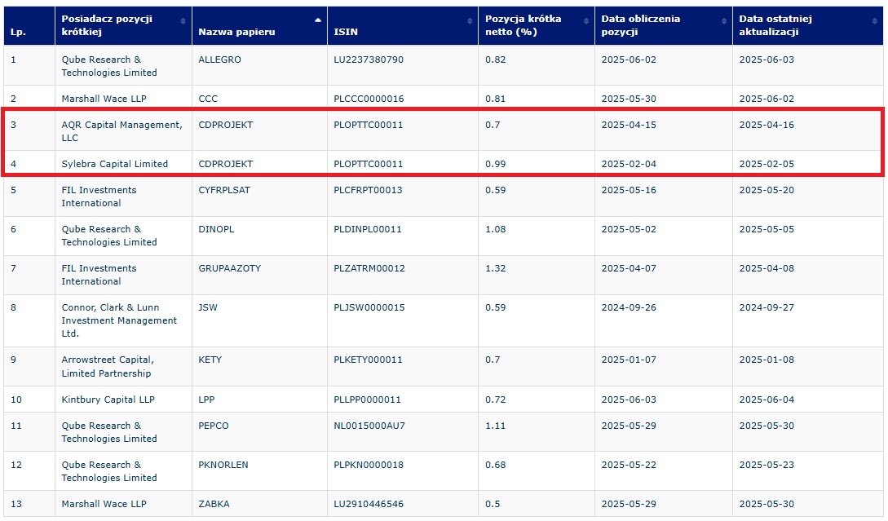This screenshot has height=521, width=888.
Task: Click Kintbury Capital LLP holder cell
Action: pyautogui.click(x=108, y=400)
